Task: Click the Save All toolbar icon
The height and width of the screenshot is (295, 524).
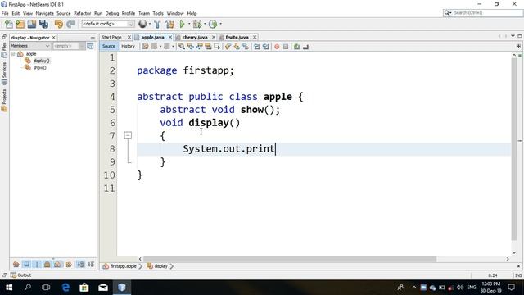Action: (x=43, y=24)
